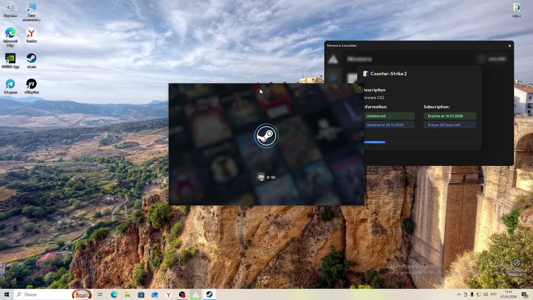Viewport: 533px width, 300px height.
Task: Open the v2RayTun desktop shortcut
Action: point(31,86)
